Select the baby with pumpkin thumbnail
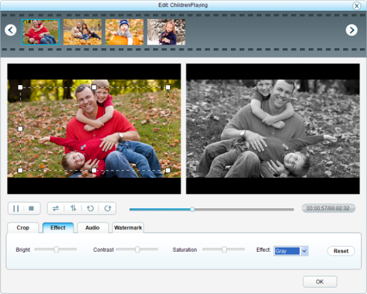367x294 pixels. [124, 32]
